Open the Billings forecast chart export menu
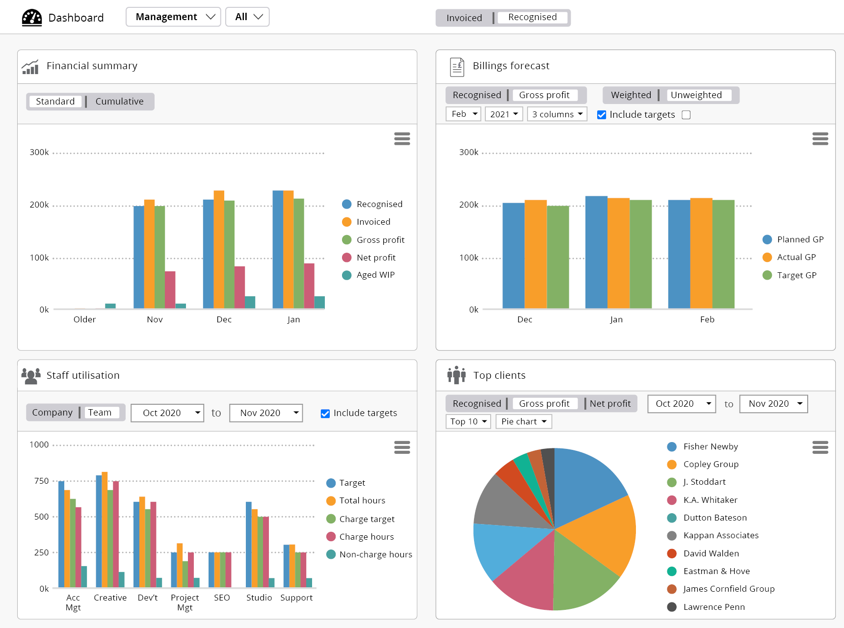844x628 pixels. [820, 139]
